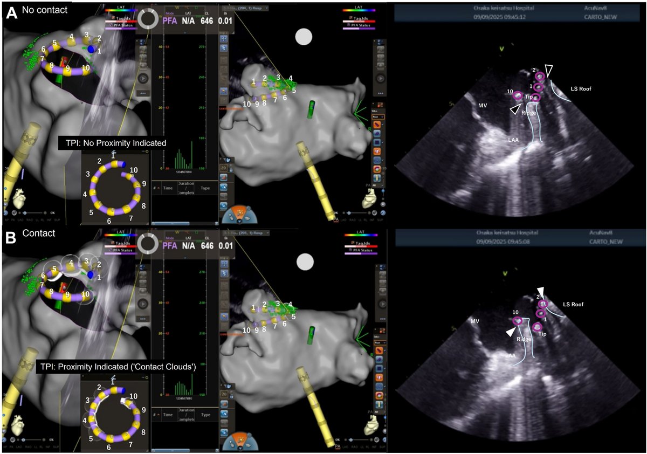Click the orange semicircle catheter selector in panel B

[x=239, y=442]
